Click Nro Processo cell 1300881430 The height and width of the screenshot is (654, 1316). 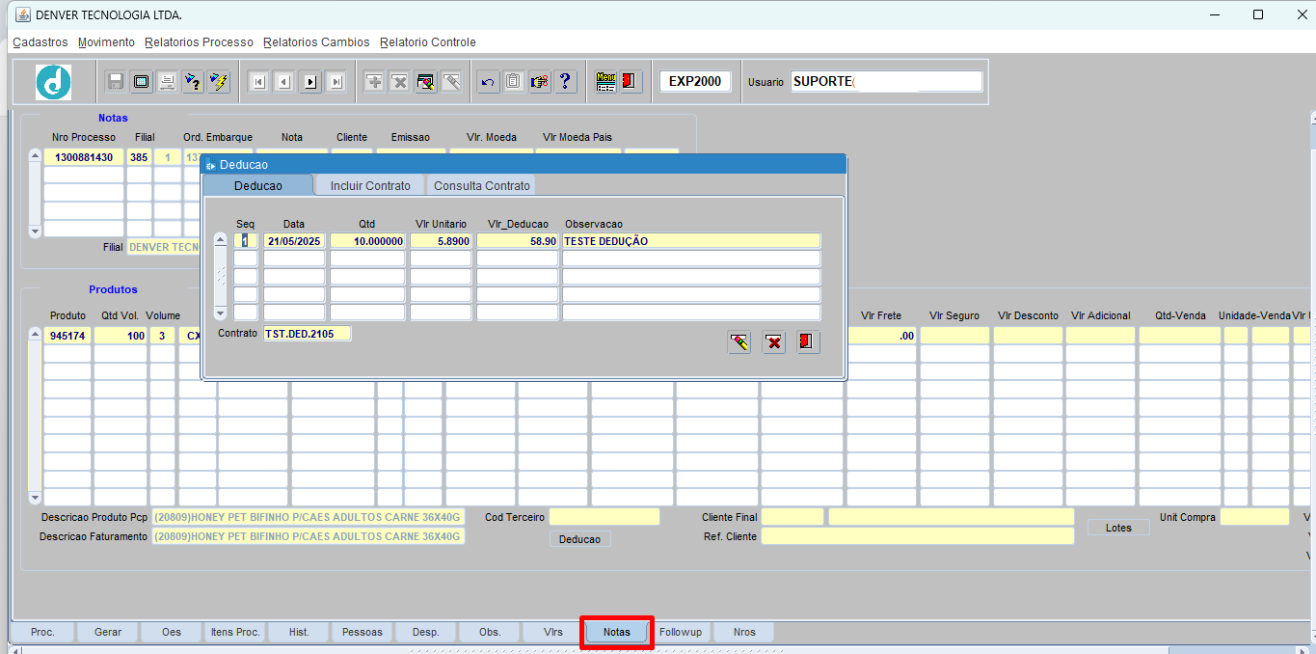tap(84, 156)
